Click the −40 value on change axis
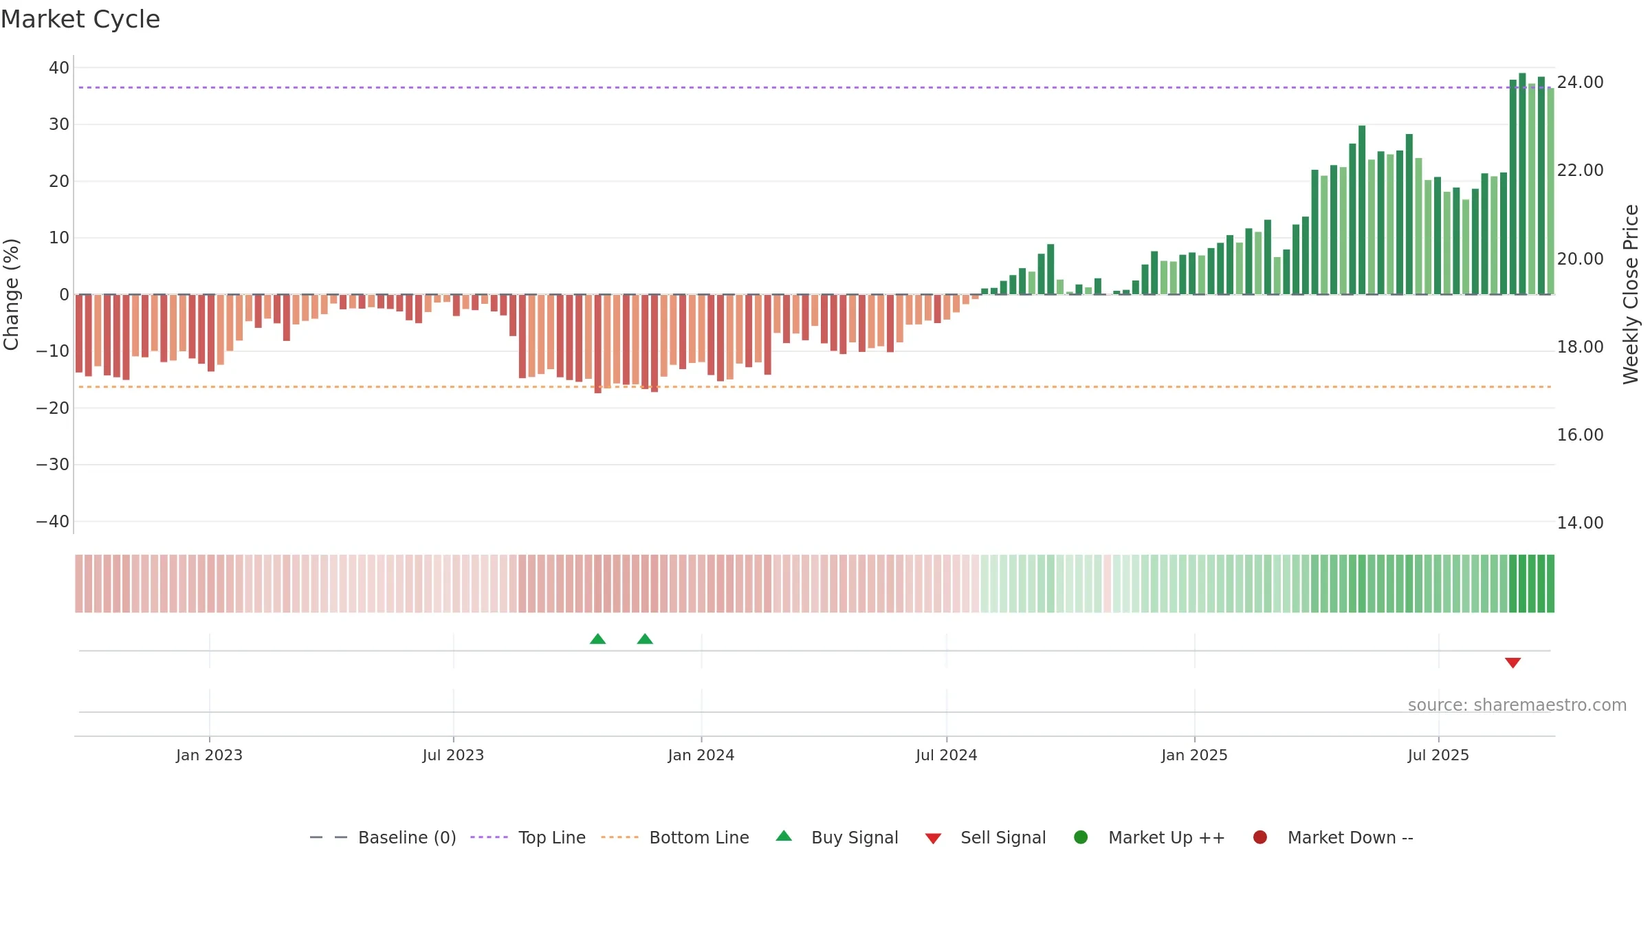 pyautogui.click(x=53, y=522)
